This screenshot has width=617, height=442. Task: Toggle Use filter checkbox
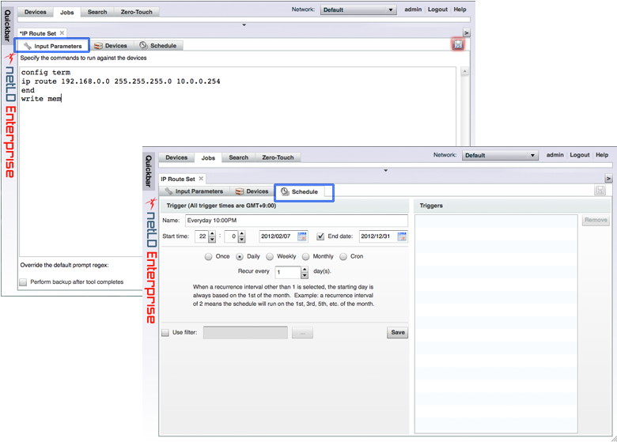pyautogui.click(x=165, y=333)
